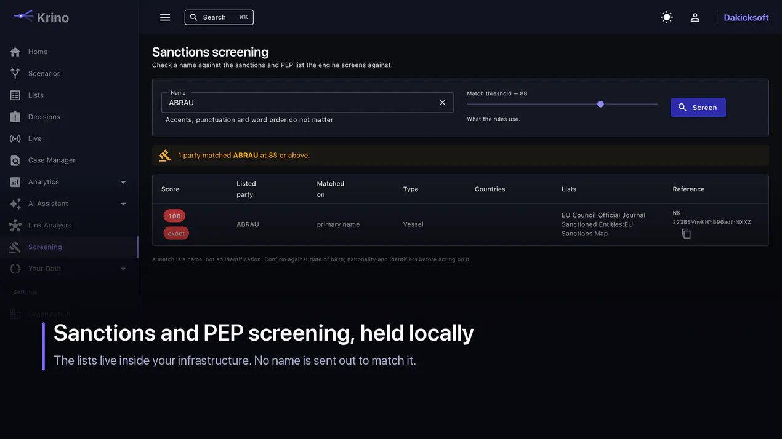Image resolution: width=782 pixels, height=439 pixels.
Task: Click the EU Council Official Journal lists cell
Action: pyautogui.click(x=603, y=224)
